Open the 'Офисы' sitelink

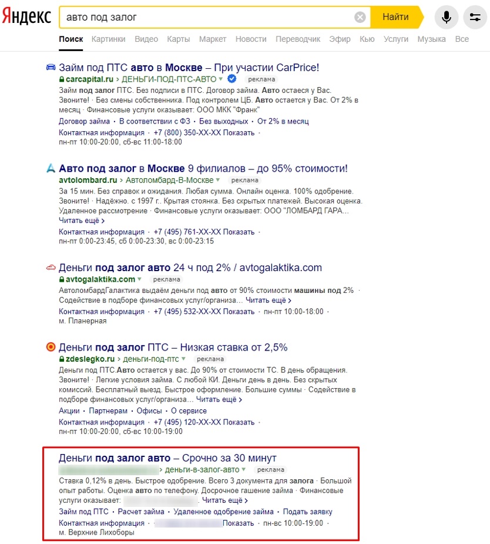click(149, 410)
